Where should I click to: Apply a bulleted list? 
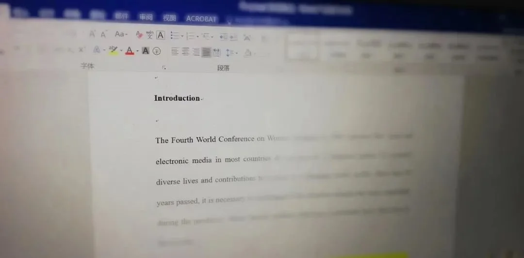175,35
